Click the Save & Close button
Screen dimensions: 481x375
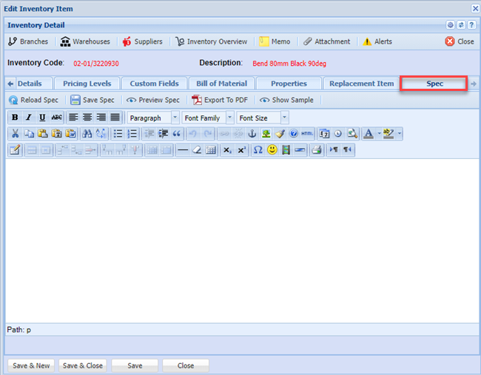(x=83, y=365)
